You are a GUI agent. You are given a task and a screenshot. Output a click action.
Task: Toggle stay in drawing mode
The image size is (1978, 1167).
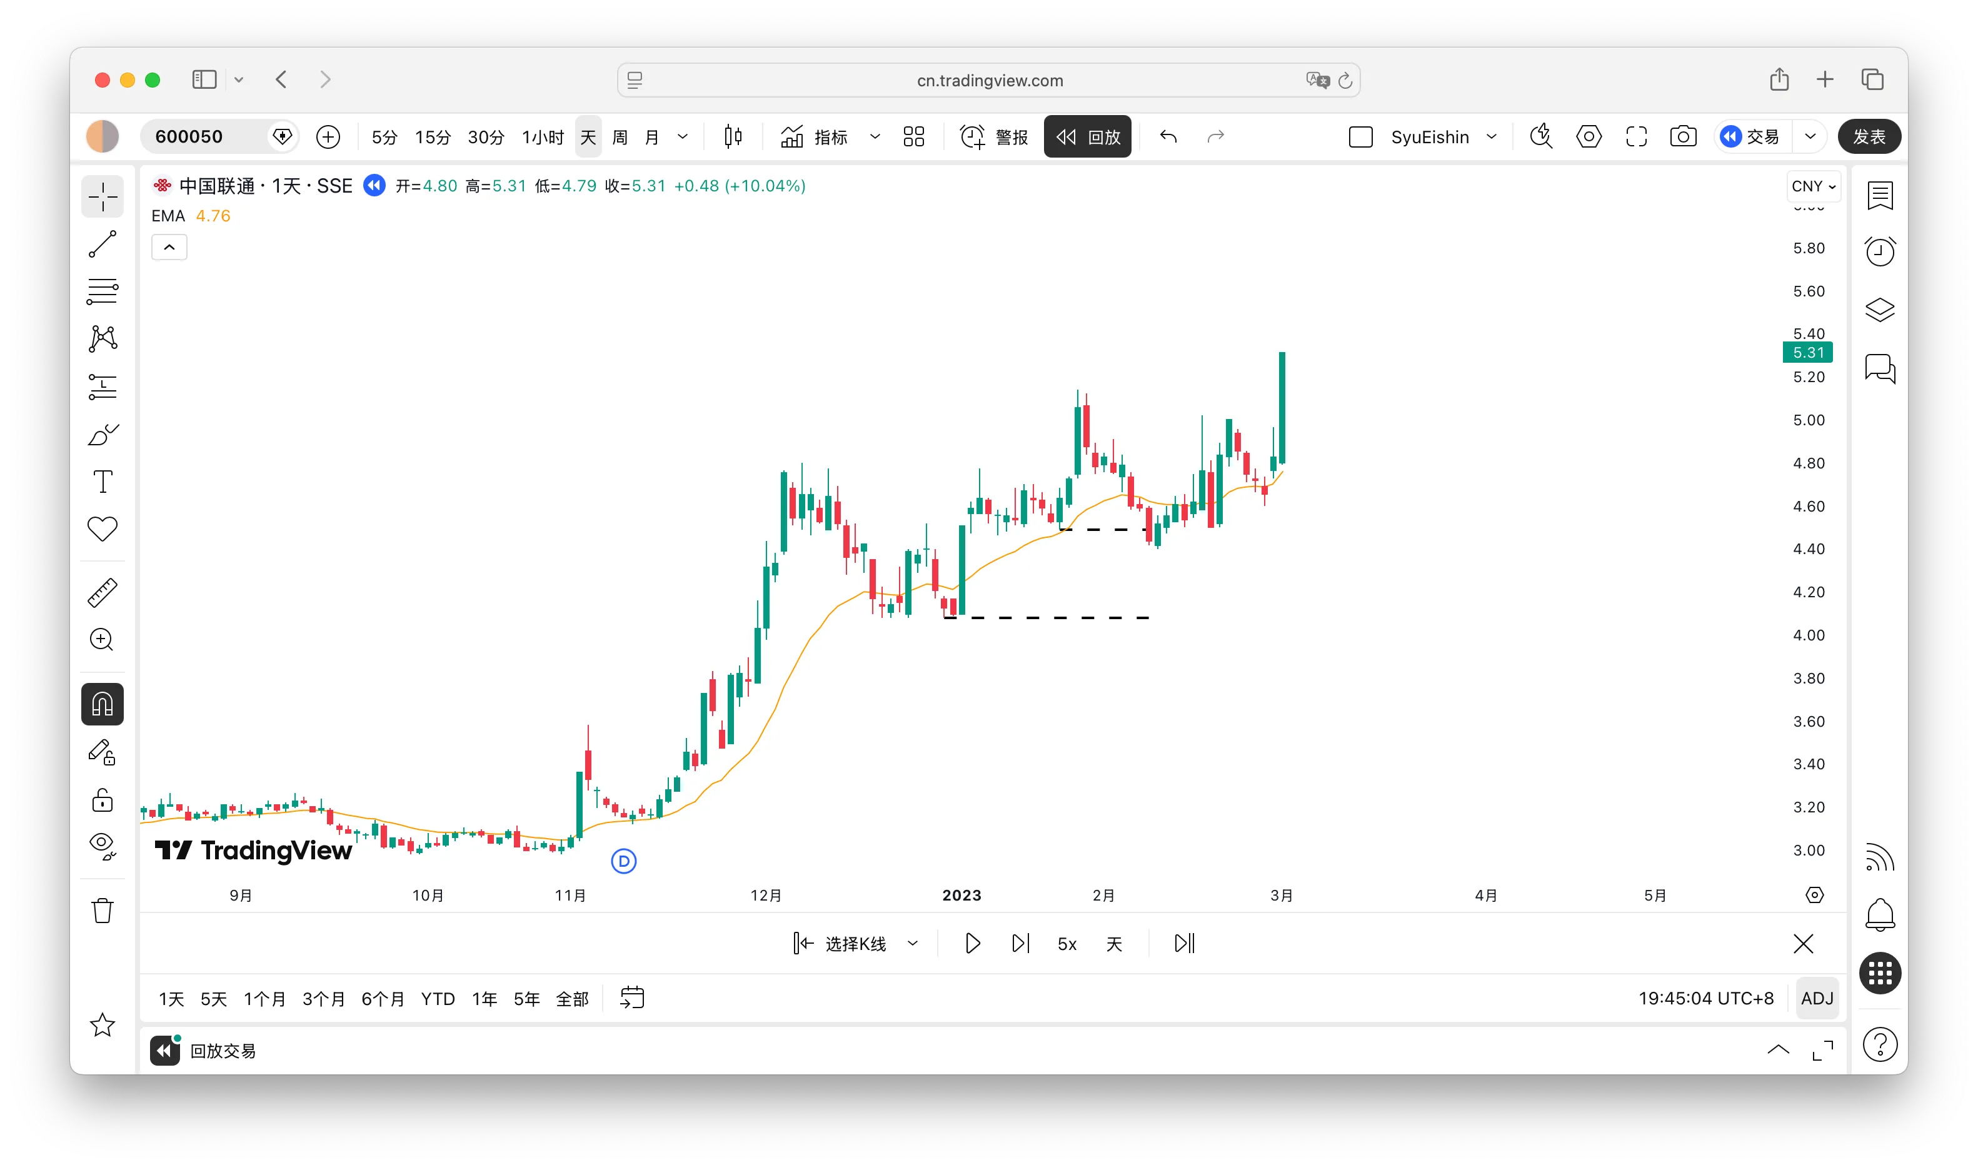[x=102, y=752]
